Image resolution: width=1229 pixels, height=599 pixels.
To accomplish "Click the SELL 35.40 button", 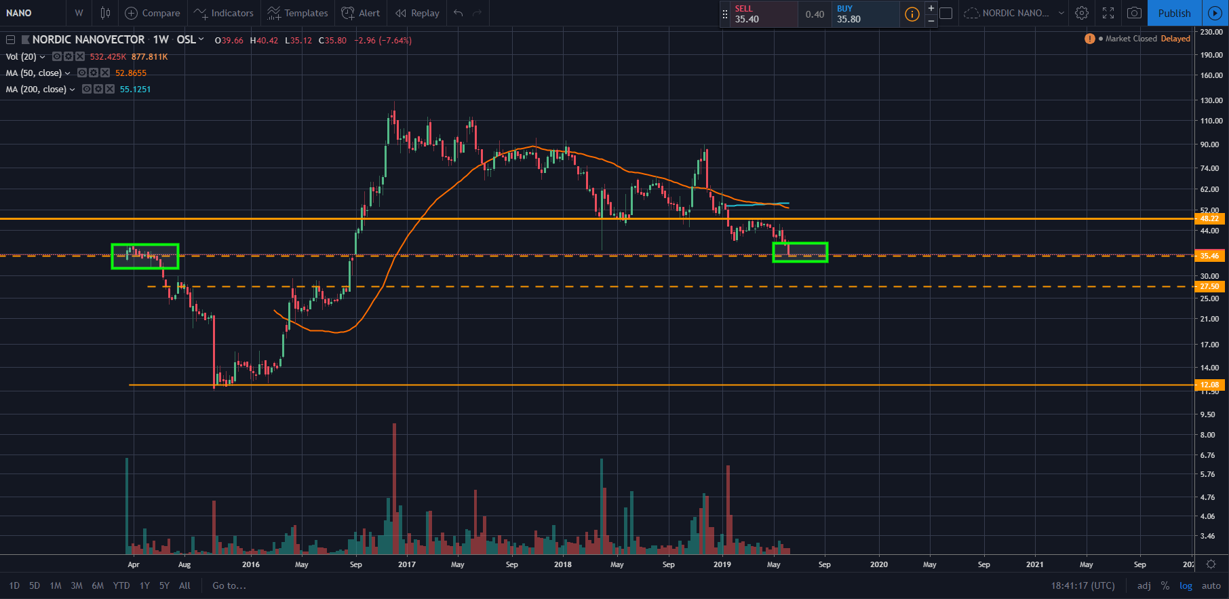I will [764, 14].
